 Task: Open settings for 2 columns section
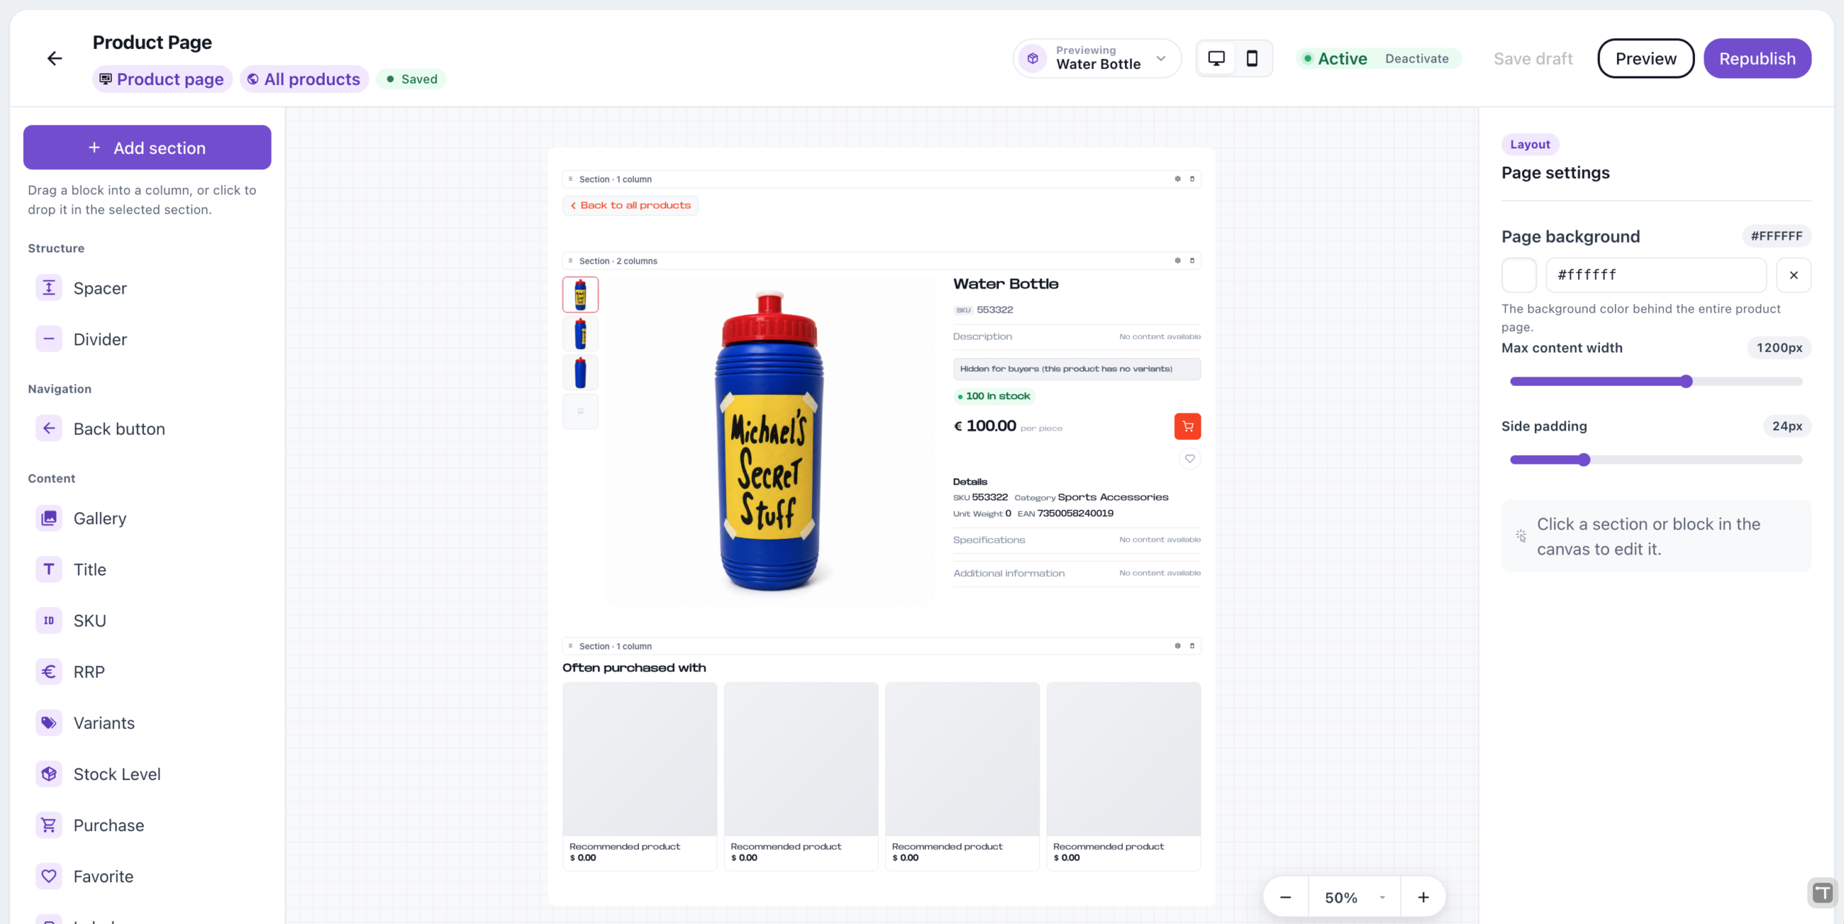point(1178,261)
